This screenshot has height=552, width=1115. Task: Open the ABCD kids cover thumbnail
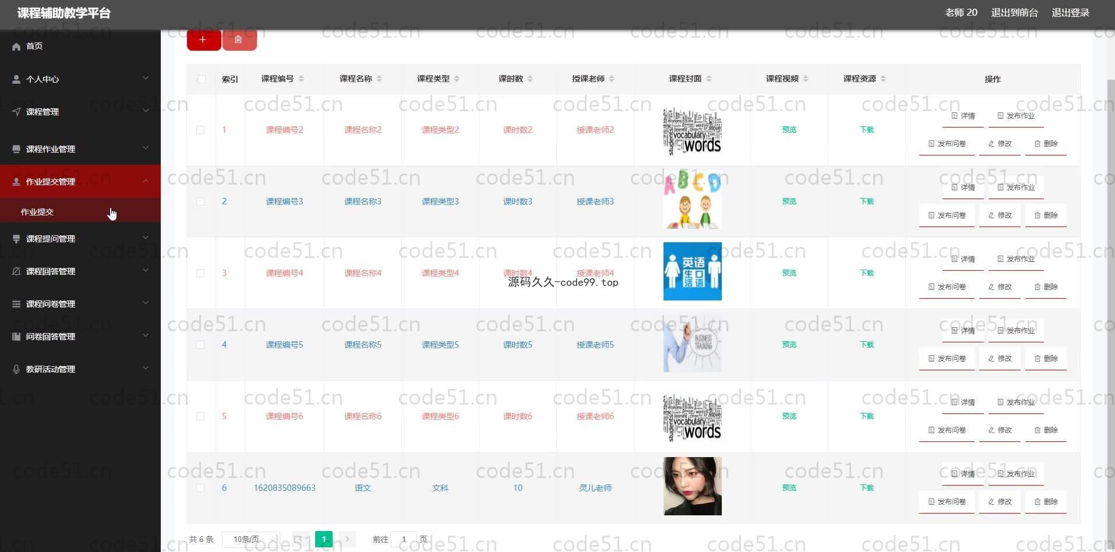pyautogui.click(x=693, y=200)
